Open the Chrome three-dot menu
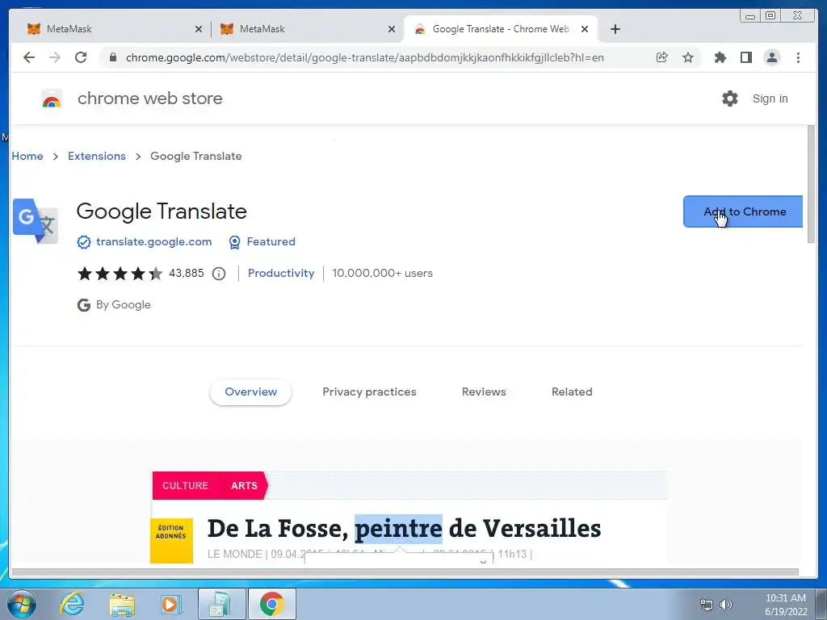827x620 pixels. (x=798, y=57)
